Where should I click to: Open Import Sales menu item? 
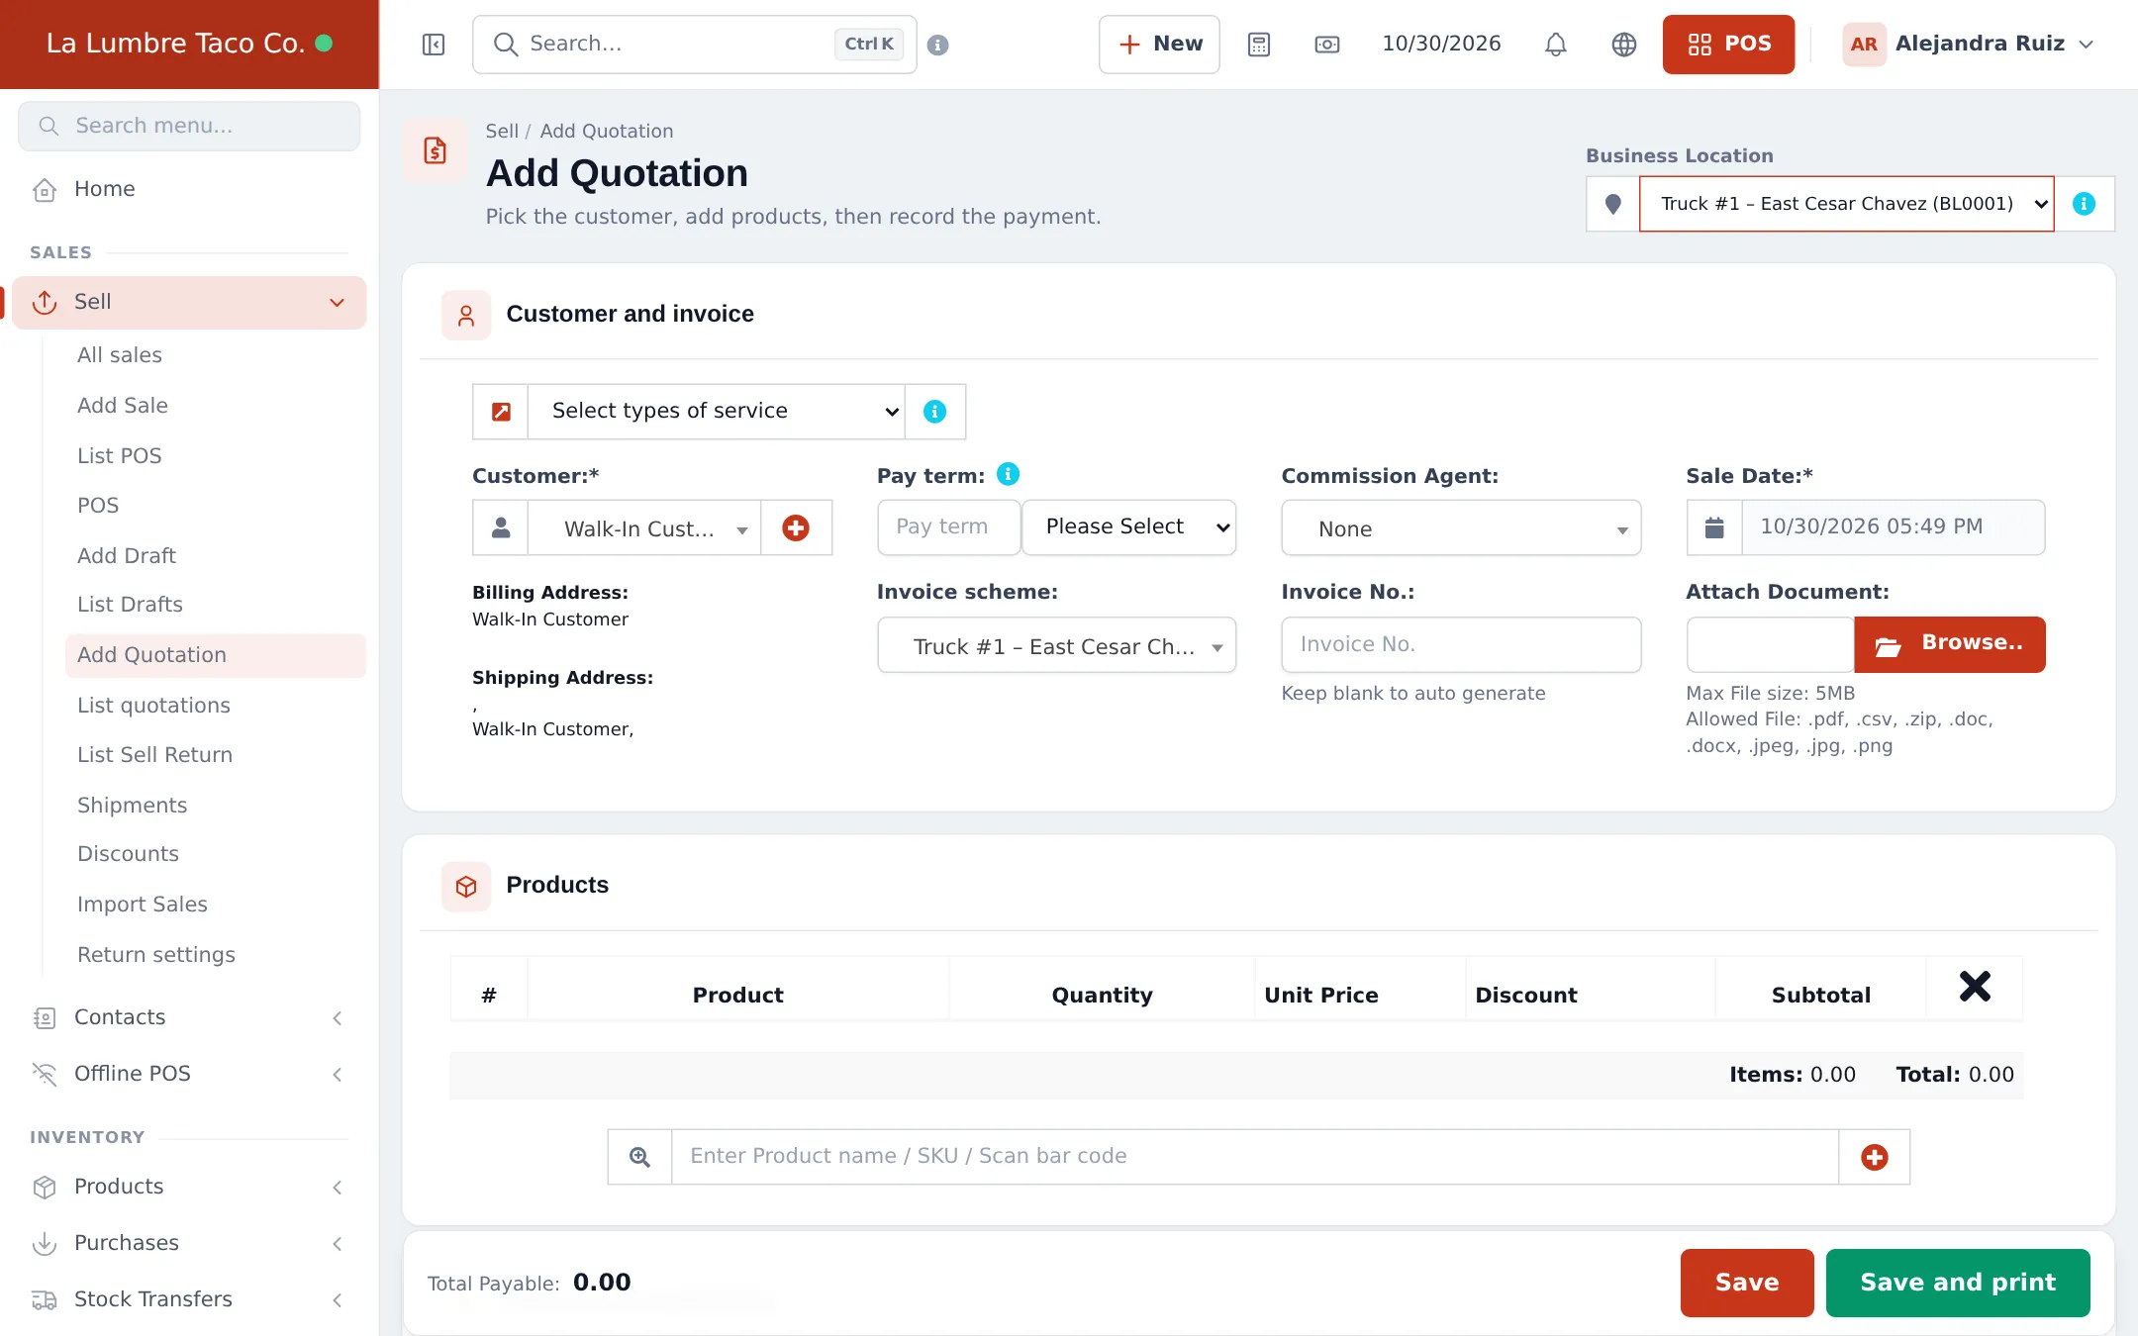[143, 905]
